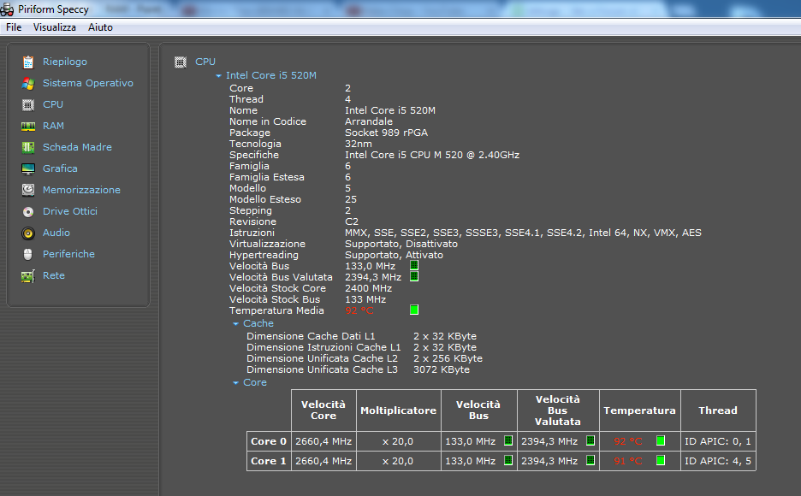Click the Core 0 row header
Screen dimensions: 801x496
[269, 441]
